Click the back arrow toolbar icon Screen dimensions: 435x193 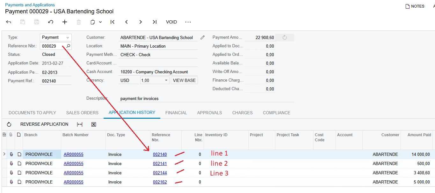(x=9, y=22)
